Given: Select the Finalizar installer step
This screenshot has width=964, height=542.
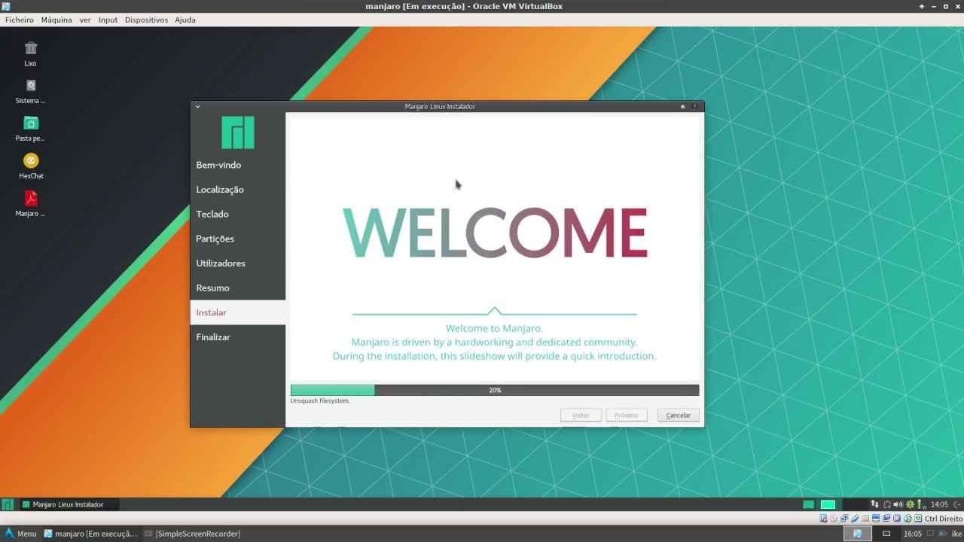Looking at the screenshot, I should click(238, 337).
